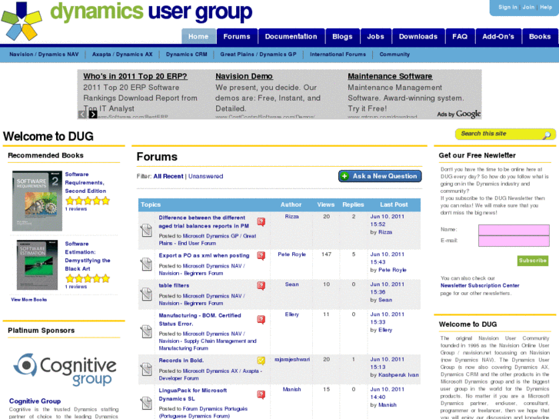559x419 pixels.
Task: Click star rating of Software Requirements book
Action: point(88,201)
